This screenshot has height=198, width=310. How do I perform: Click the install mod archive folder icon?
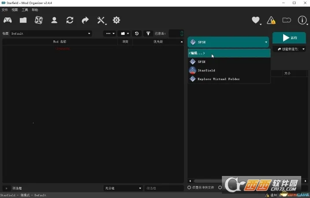23,20
